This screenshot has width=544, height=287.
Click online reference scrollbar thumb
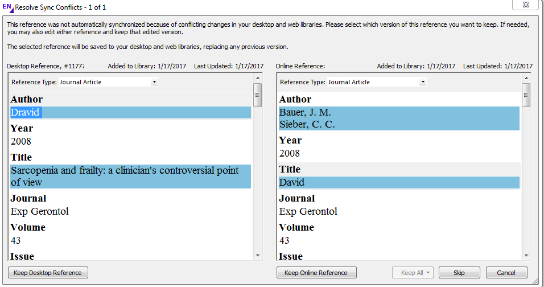526,95
